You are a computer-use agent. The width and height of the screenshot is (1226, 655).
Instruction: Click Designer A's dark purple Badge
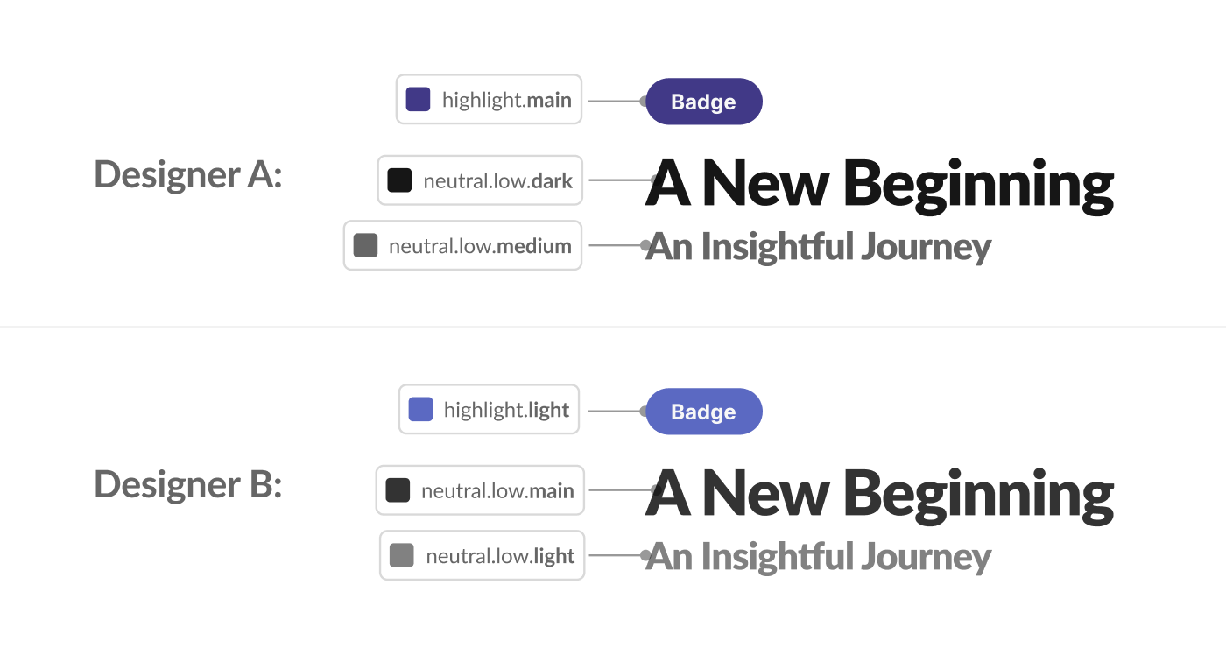[x=703, y=102]
